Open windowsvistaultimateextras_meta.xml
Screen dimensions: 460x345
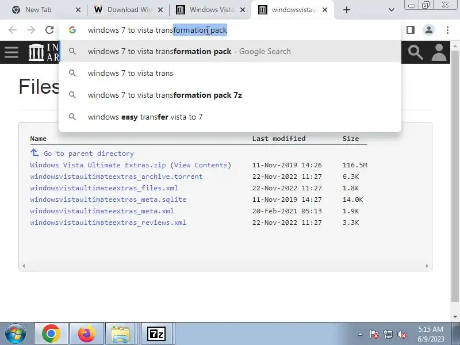[102, 211]
